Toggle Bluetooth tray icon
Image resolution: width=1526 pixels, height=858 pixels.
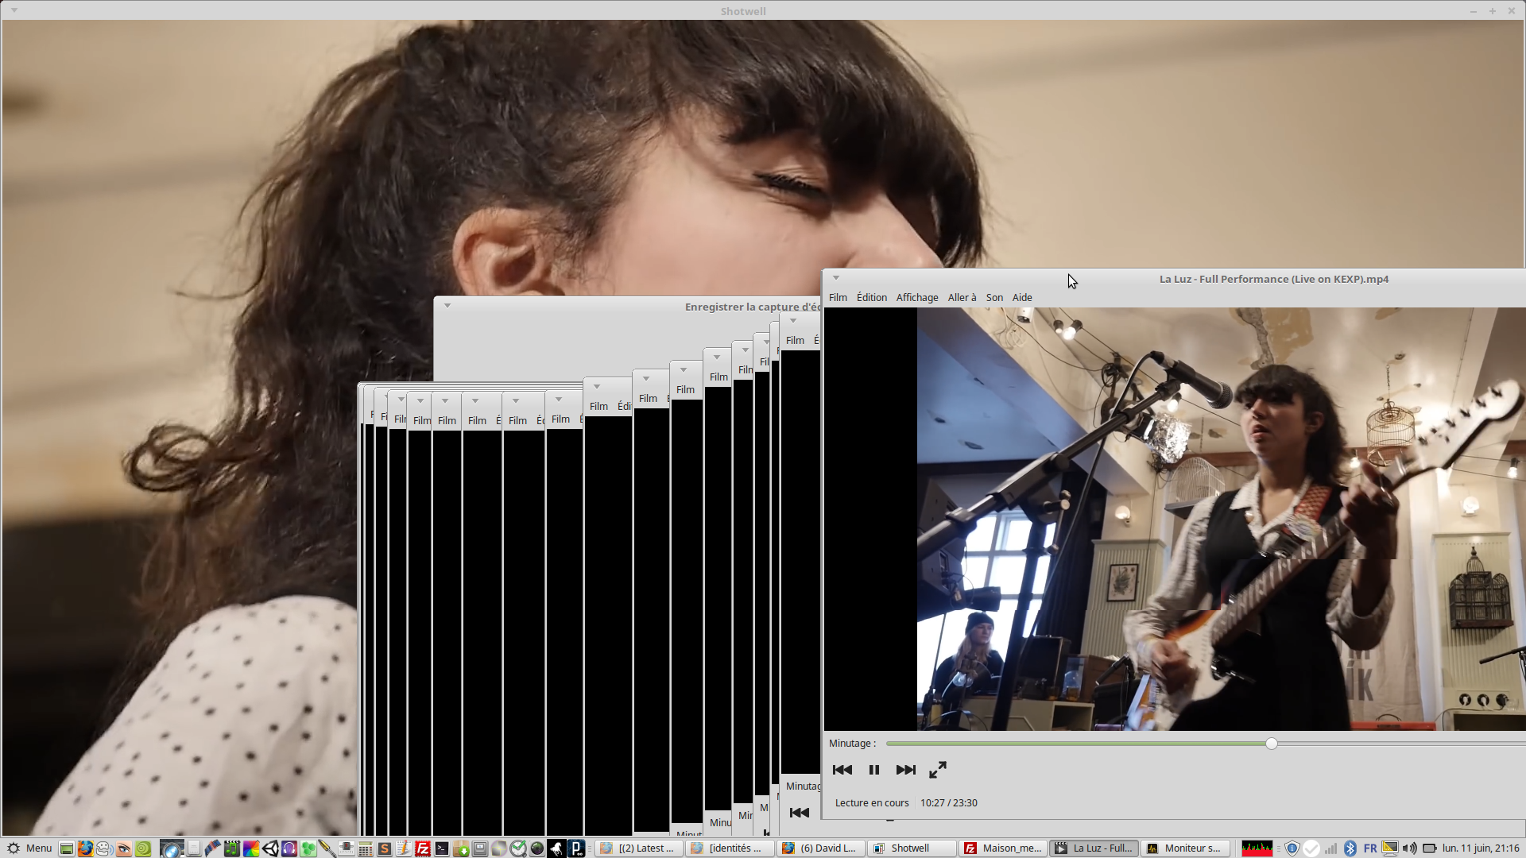(x=1350, y=848)
